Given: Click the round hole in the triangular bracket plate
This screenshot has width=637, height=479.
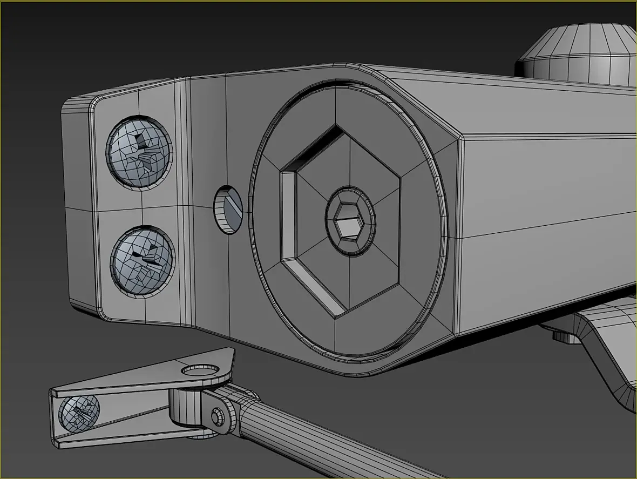Looking at the screenshot, I should tap(200, 370).
